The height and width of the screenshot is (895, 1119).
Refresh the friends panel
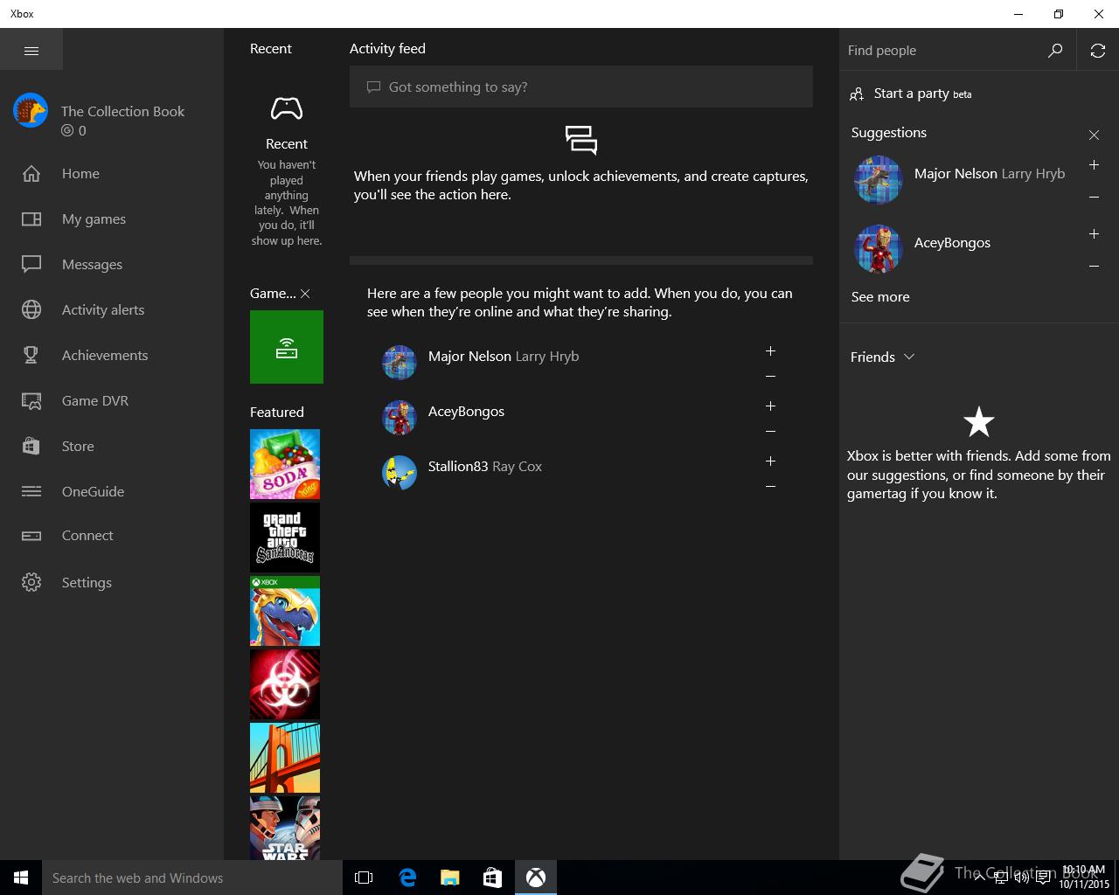1098,51
